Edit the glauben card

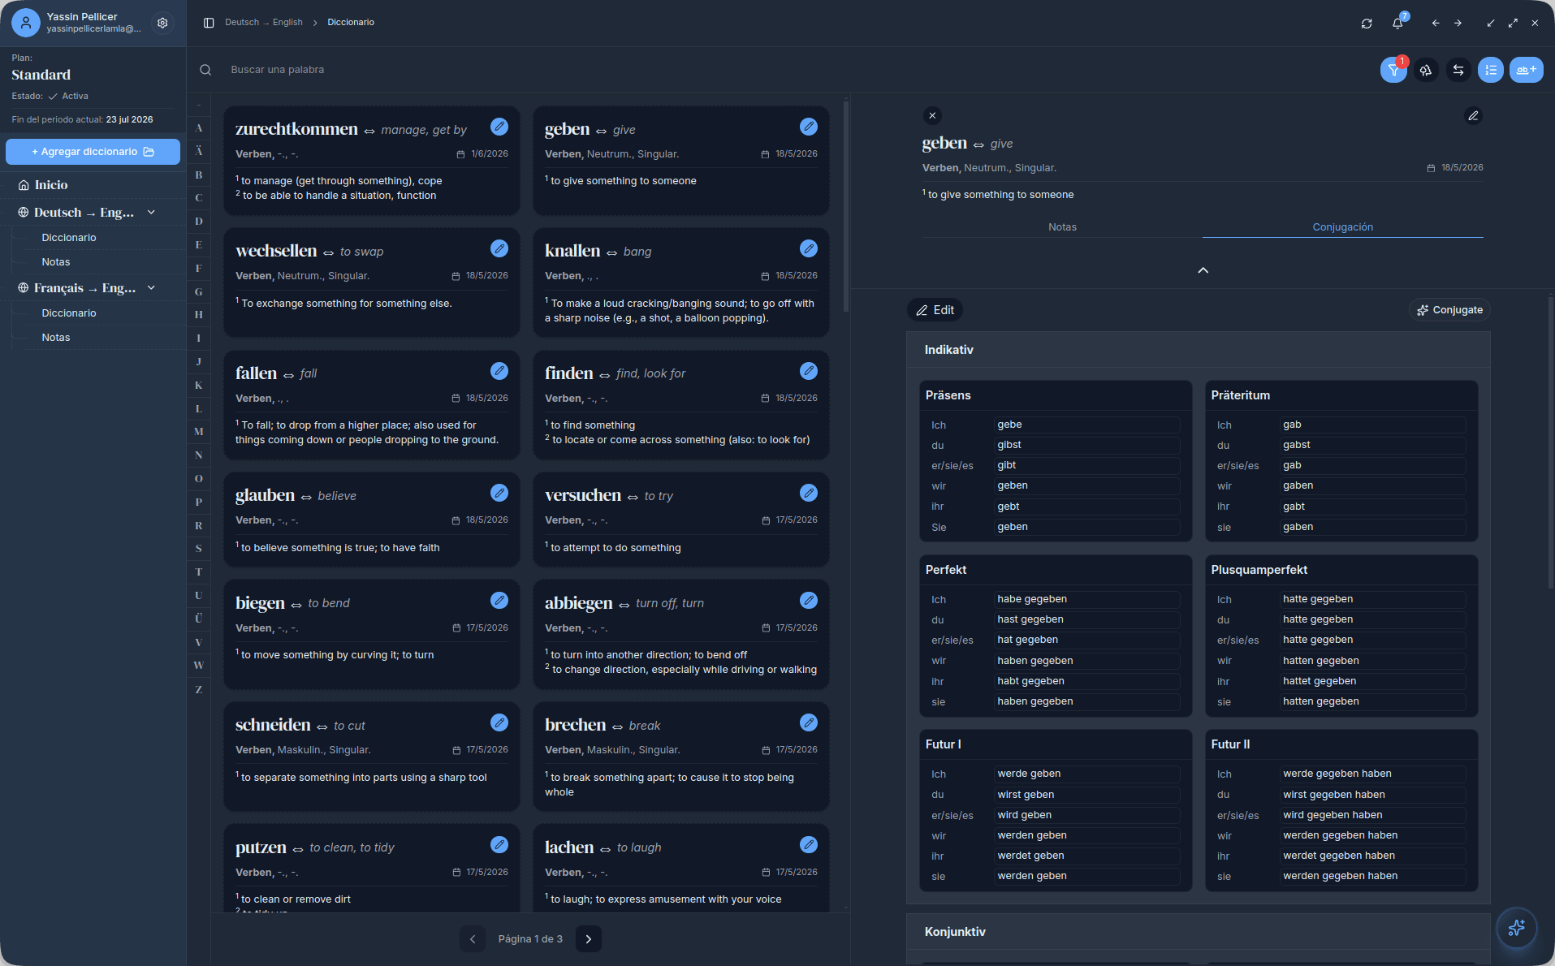click(499, 493)
